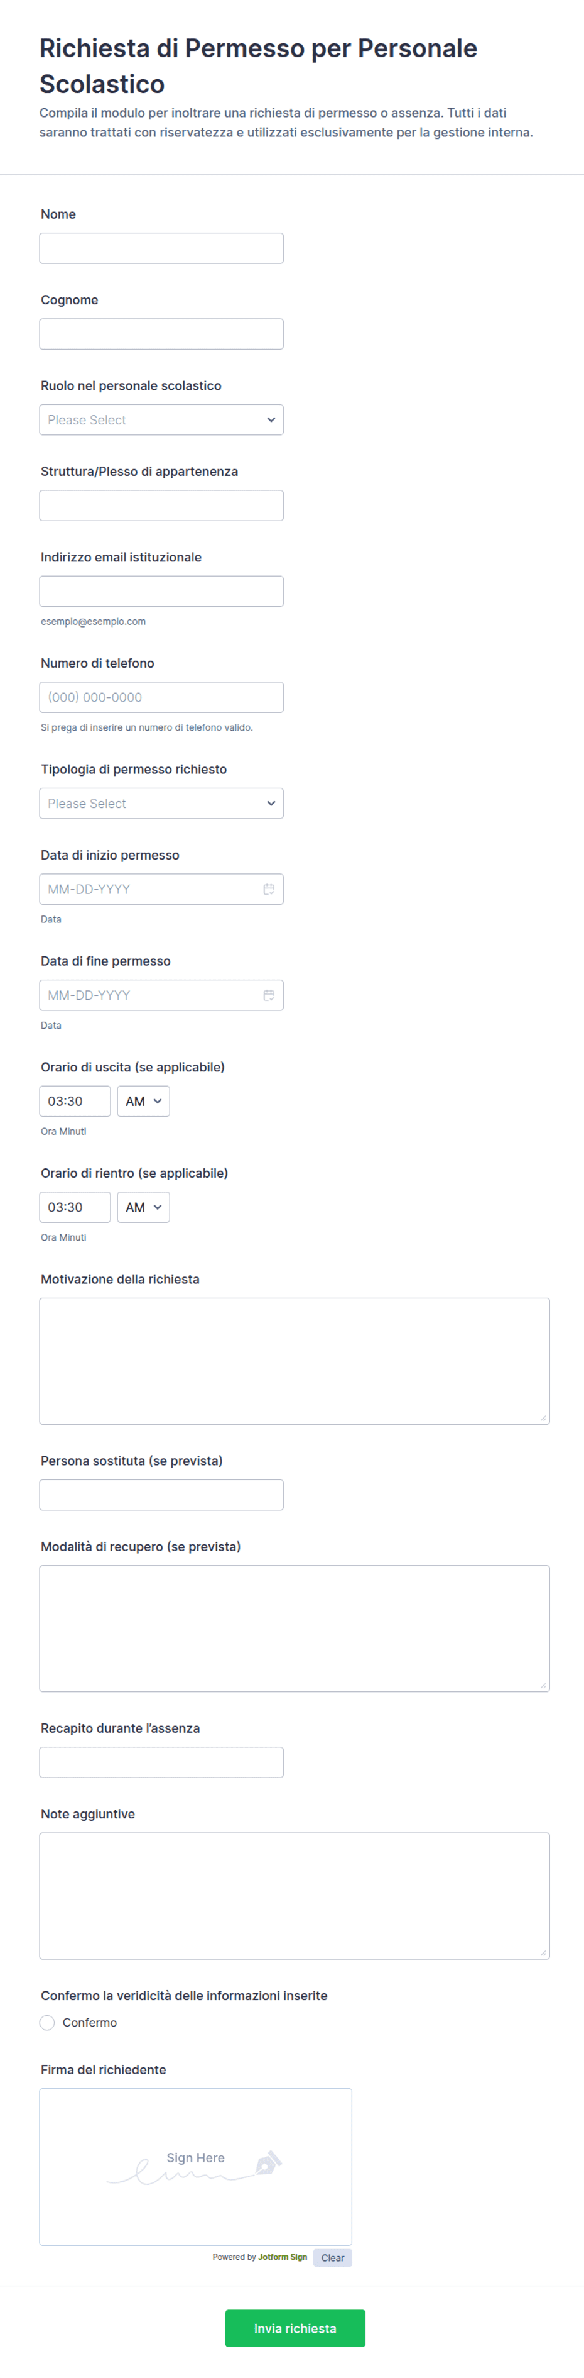Click into the Cognome field
The height and width of the screenshot is (2378, 584).
(x=161, y=334)
